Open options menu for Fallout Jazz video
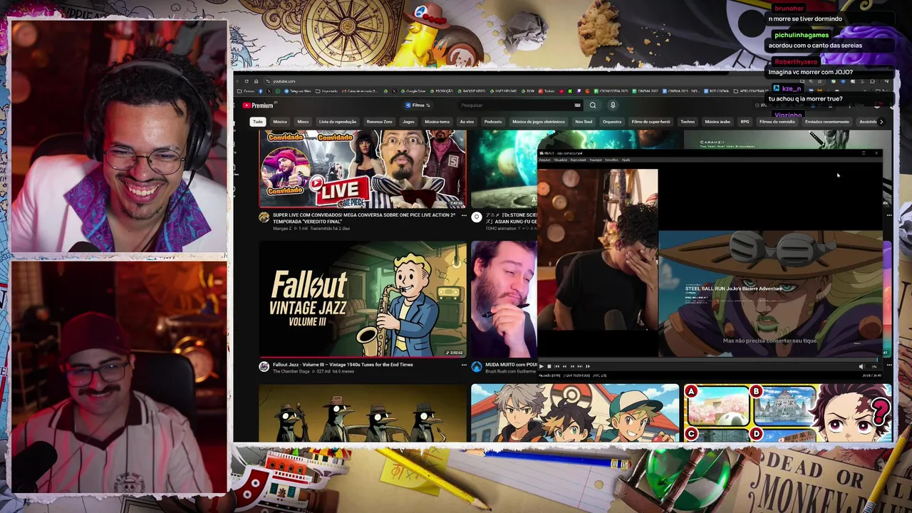The width and height of the screenshot is (912, 513). (464, 366)
